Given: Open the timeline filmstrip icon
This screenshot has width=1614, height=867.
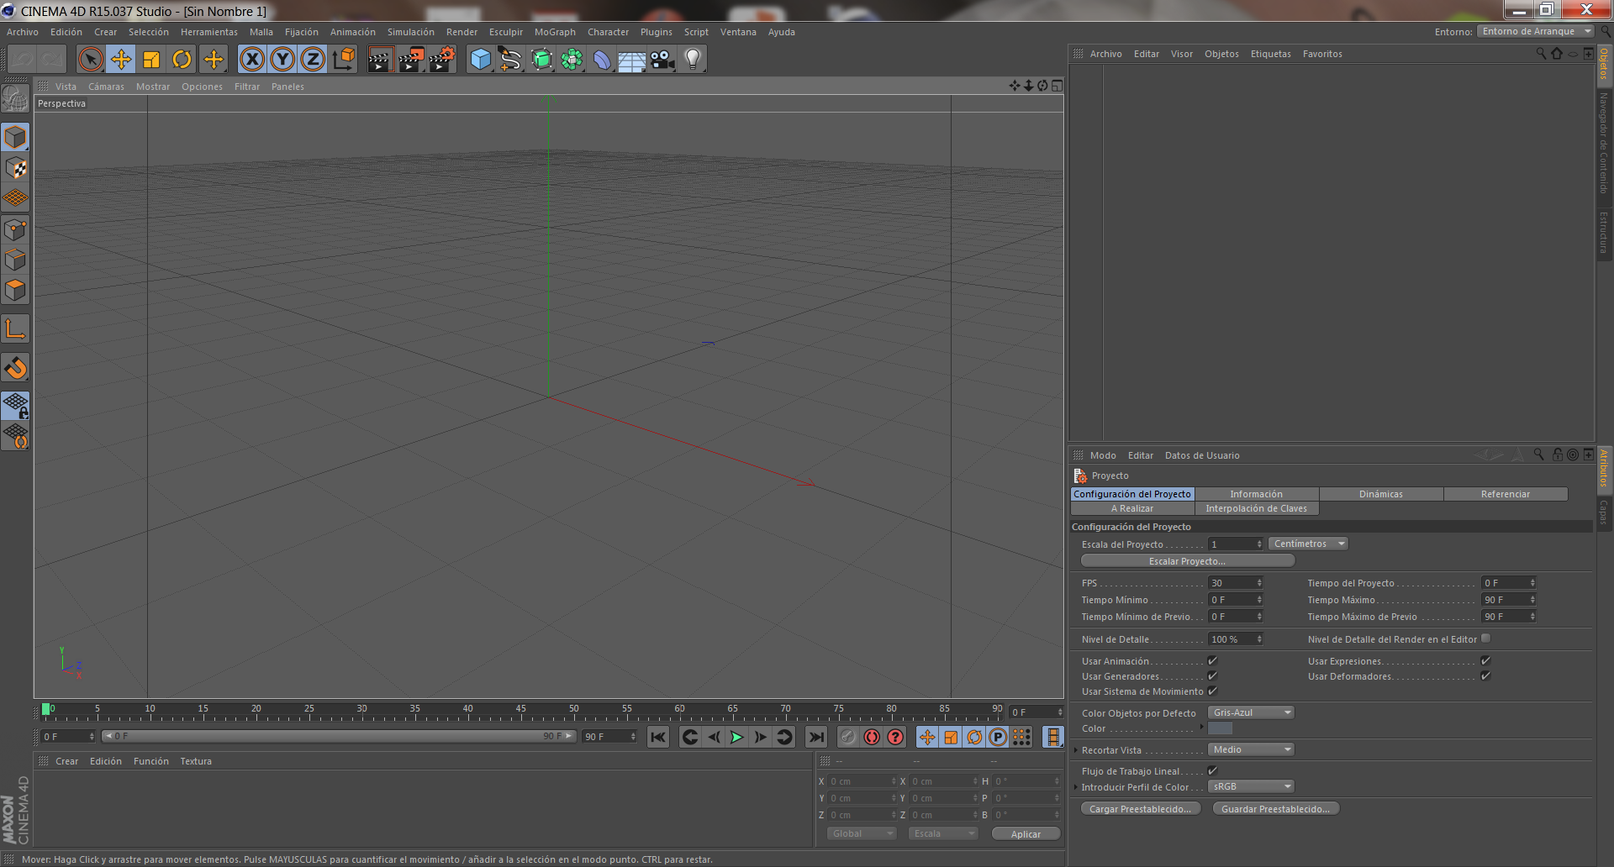Looking at the screenshot, I should [1052, 738].
